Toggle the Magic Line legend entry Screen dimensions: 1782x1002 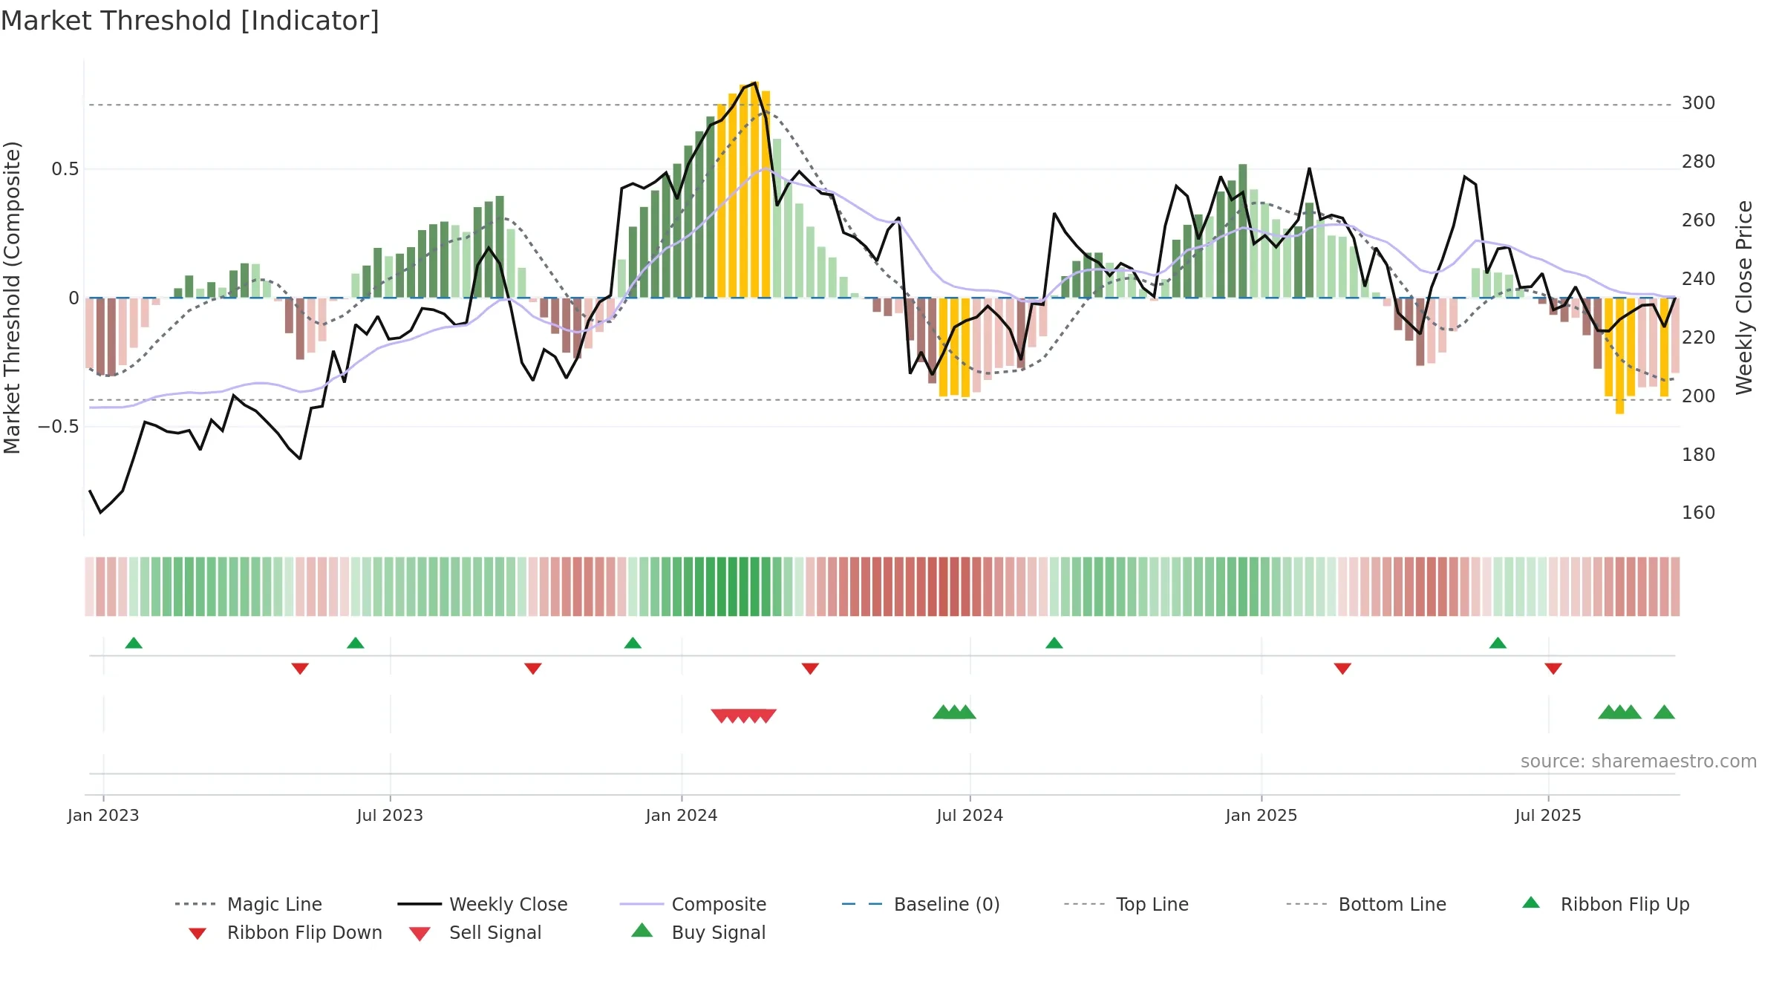point(248,904)
